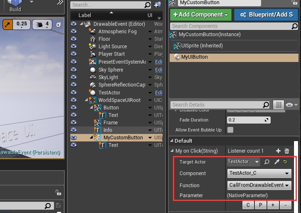
Task: Collapse Button's child items
Action: click(91, 107)
